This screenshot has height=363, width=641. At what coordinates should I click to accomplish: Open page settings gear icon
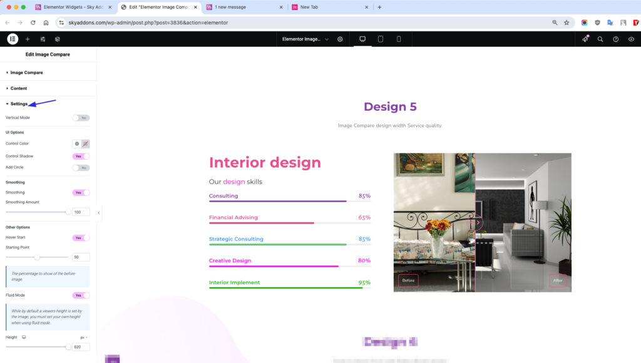click(340, 39)
